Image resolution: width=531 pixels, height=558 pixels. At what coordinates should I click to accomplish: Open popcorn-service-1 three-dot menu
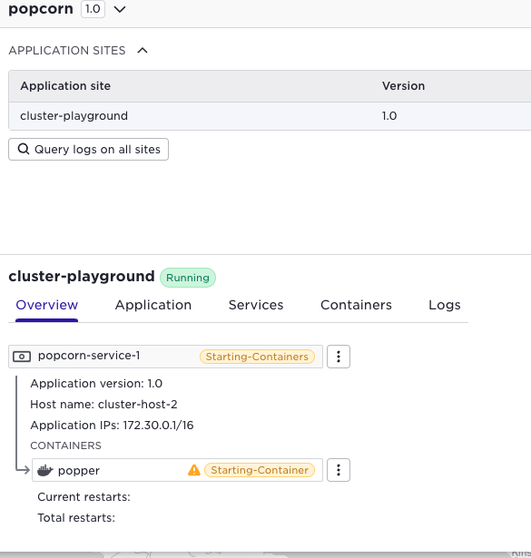[339, 357]
